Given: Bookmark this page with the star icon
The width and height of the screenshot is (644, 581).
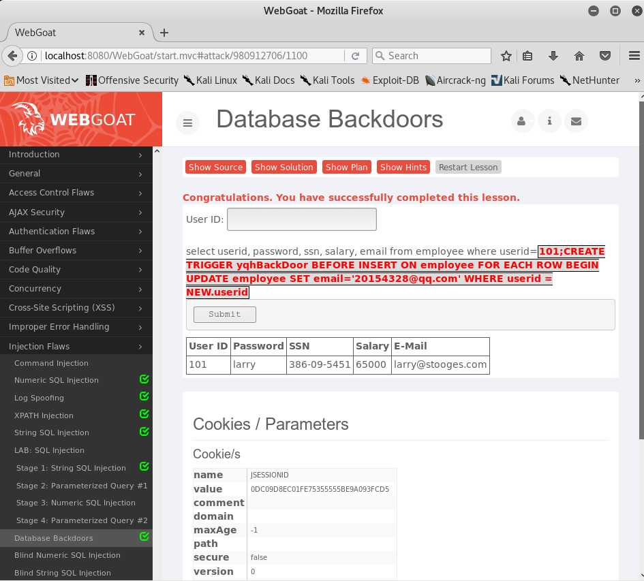Looking at the screenshot, I should point(506,56).
